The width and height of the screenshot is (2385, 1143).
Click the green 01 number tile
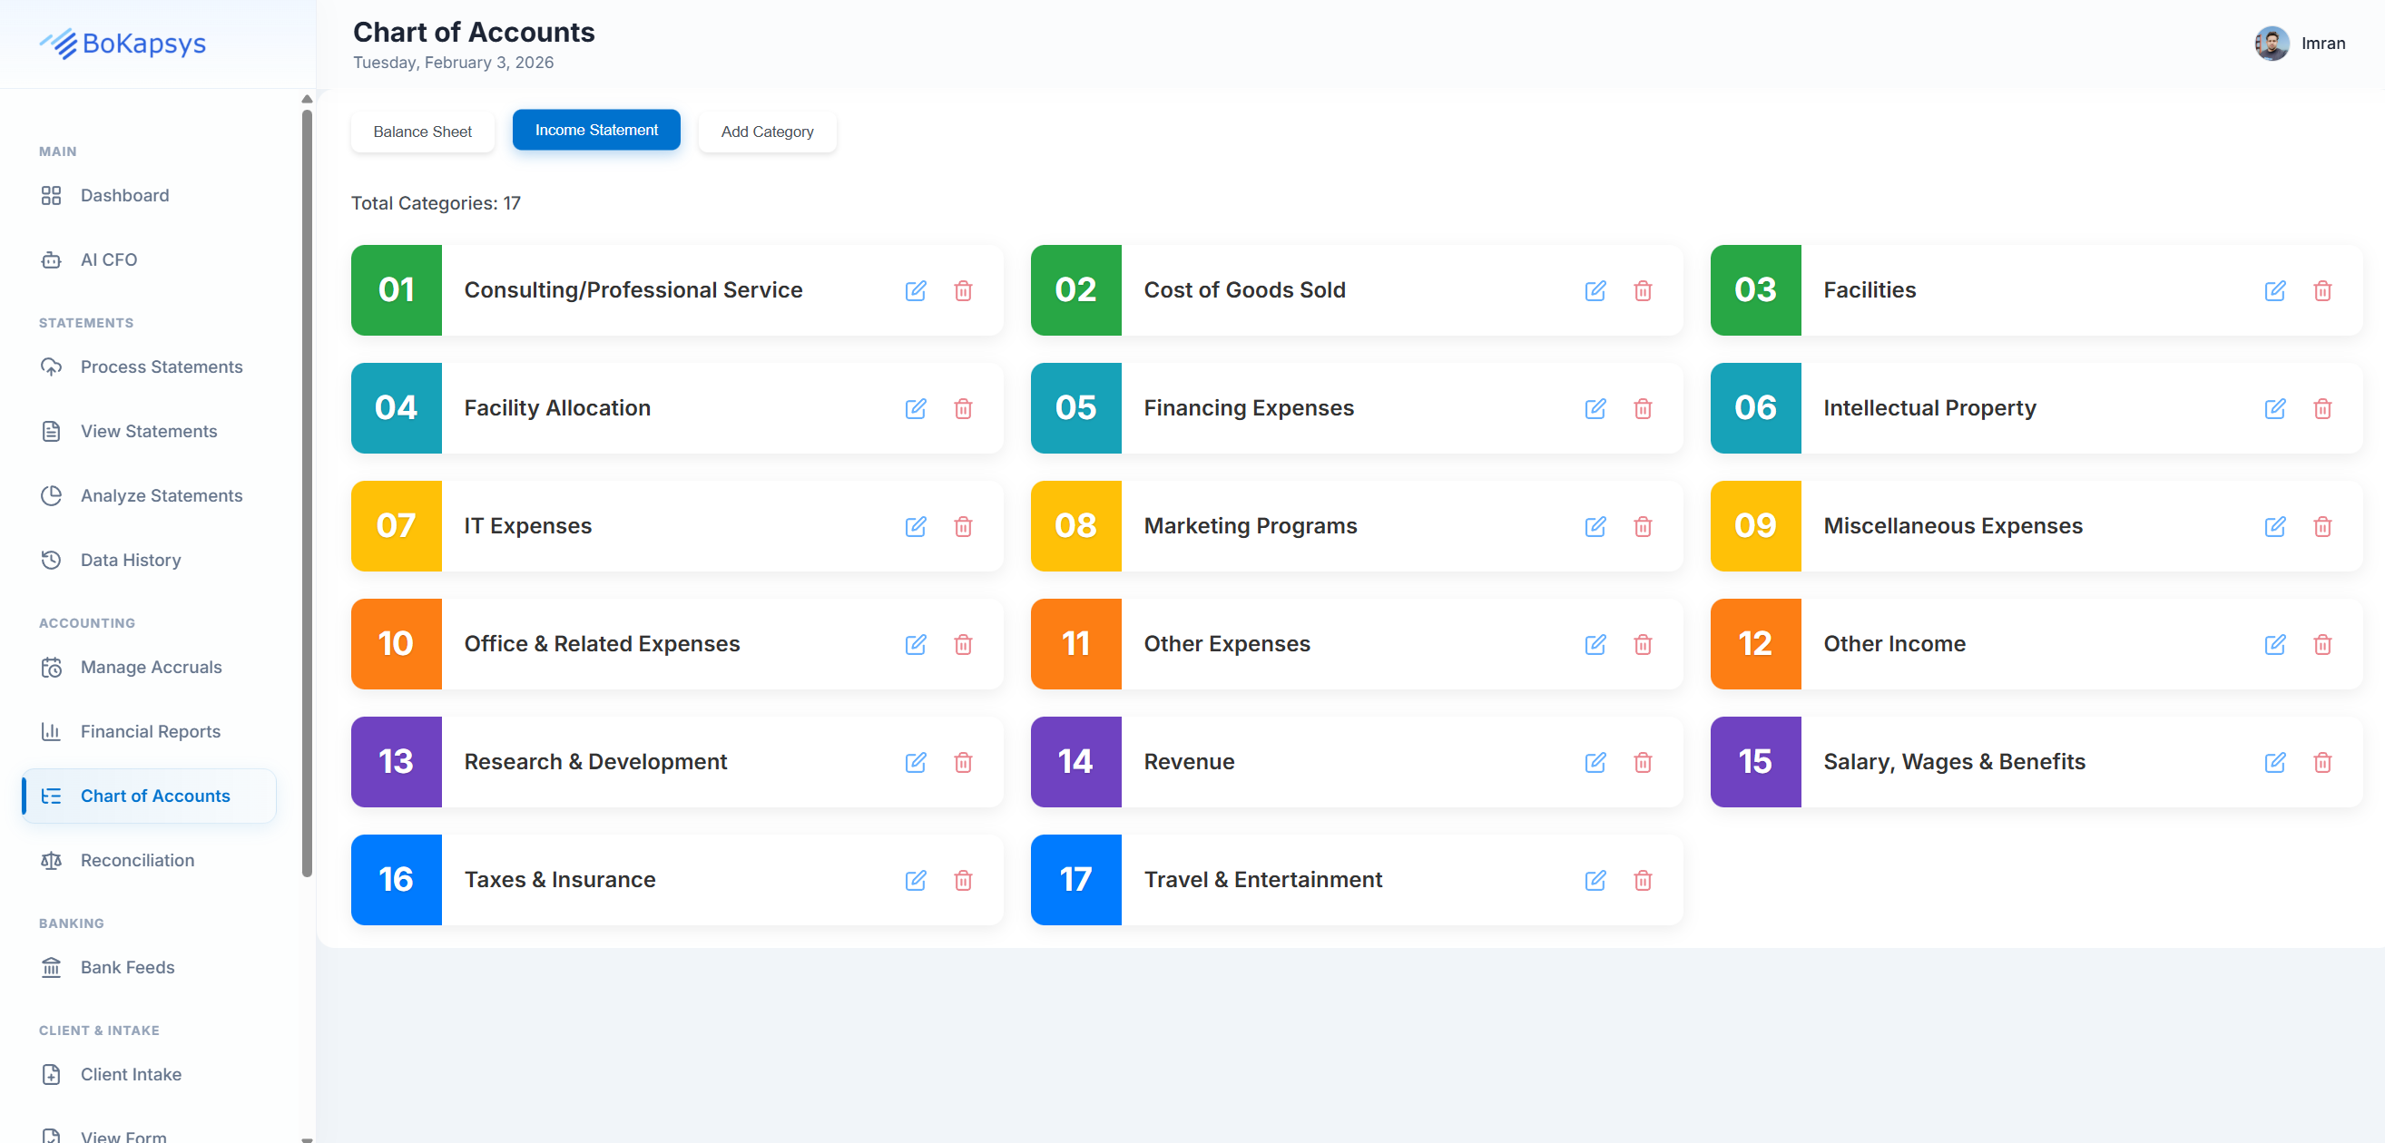[x=397, y=289]
